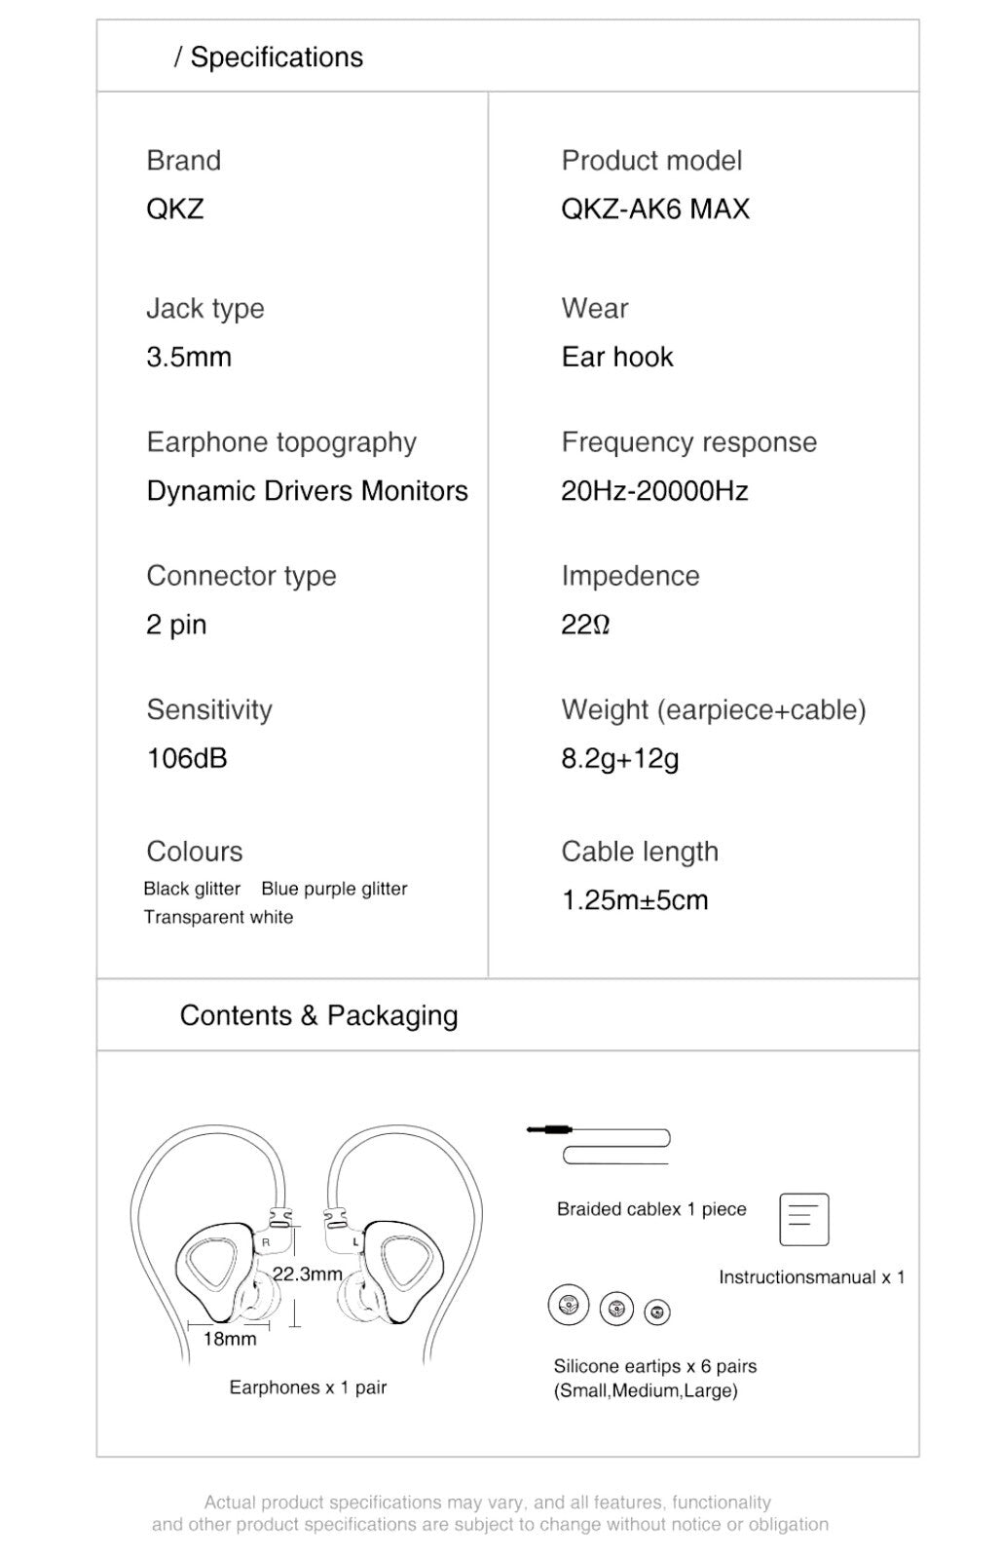Screen dimensions: 1001x1559
Task: Select the Blue purple glitter colour option
Action: pyautogui.click(x=334, y=889)
